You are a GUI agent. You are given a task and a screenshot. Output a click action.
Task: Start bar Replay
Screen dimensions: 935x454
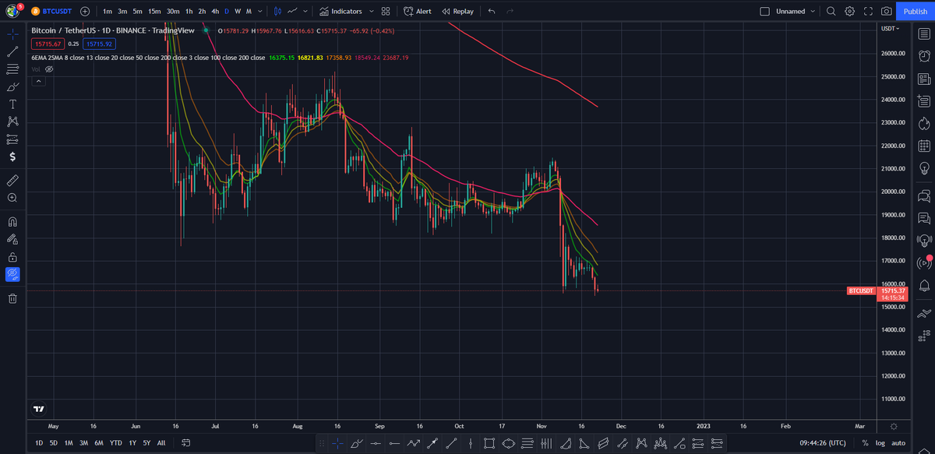(457, 12)
